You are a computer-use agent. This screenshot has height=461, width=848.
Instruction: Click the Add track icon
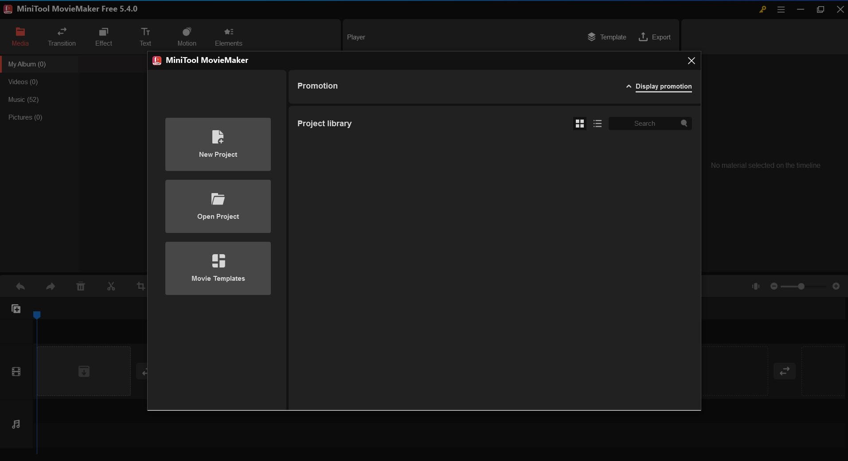click(16, 309)
